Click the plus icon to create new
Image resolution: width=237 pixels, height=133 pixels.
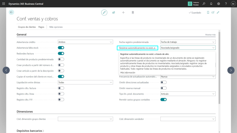(123, 12)
